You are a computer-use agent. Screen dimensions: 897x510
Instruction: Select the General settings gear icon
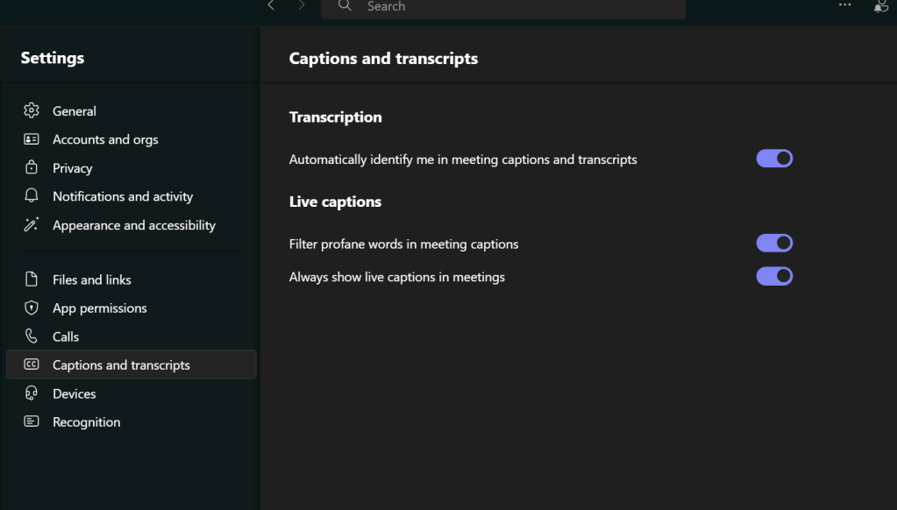pyautogui.click(x=32, y=110)
